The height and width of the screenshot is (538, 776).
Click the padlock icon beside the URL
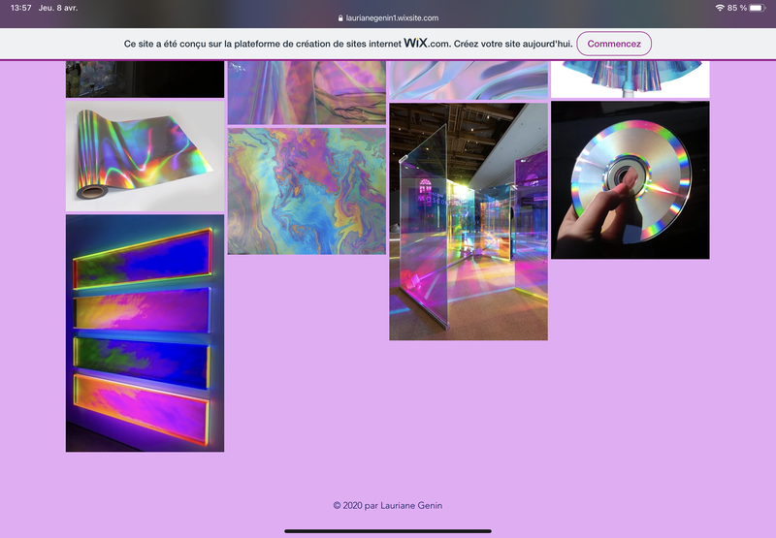click(340, 17)
